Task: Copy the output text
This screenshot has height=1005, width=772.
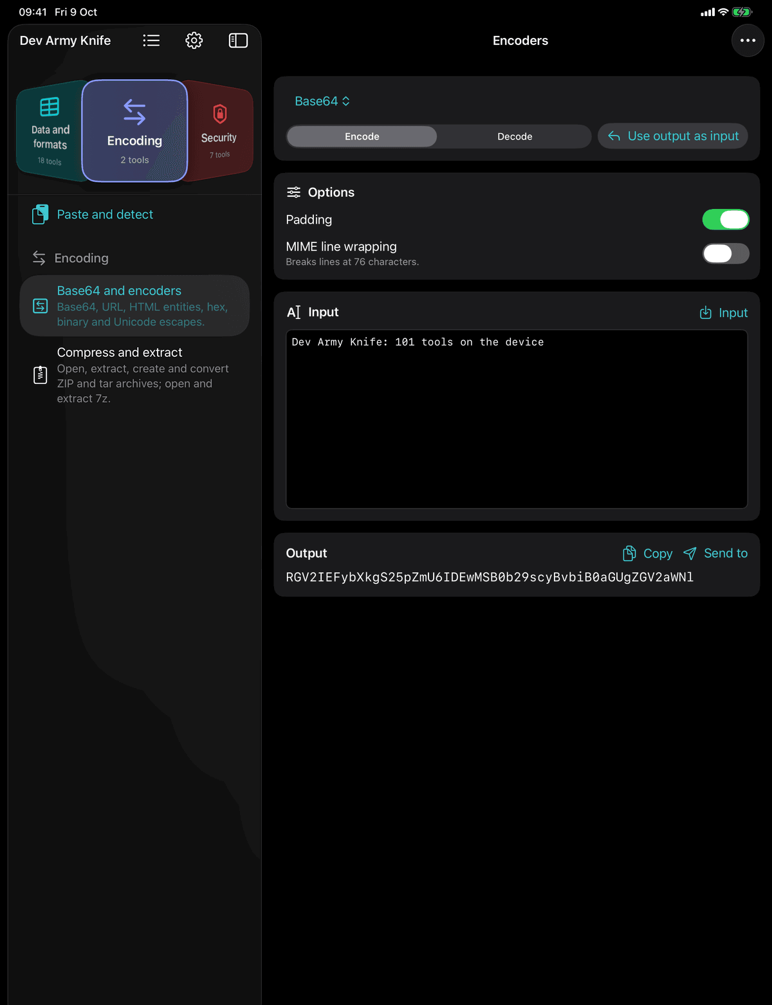Action: click(x=647, y=554)
